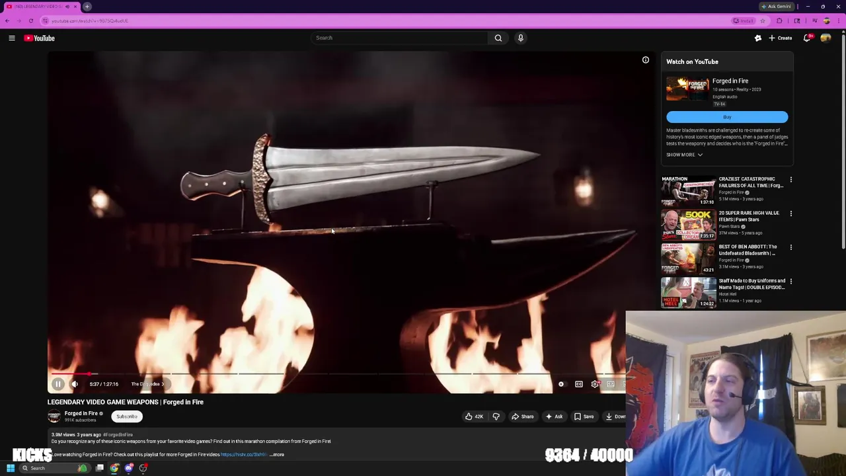Open the Forged in Fire show poster thumbnail
846x476 pixels.
coord(687,89)
